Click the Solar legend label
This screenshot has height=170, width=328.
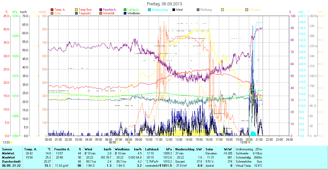coord(58,13)
